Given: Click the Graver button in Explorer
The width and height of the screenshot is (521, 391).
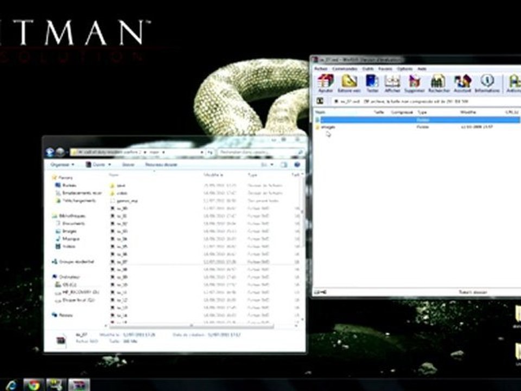Looking at the screenshot, I should pyautogui.click(x=128, y=165).
